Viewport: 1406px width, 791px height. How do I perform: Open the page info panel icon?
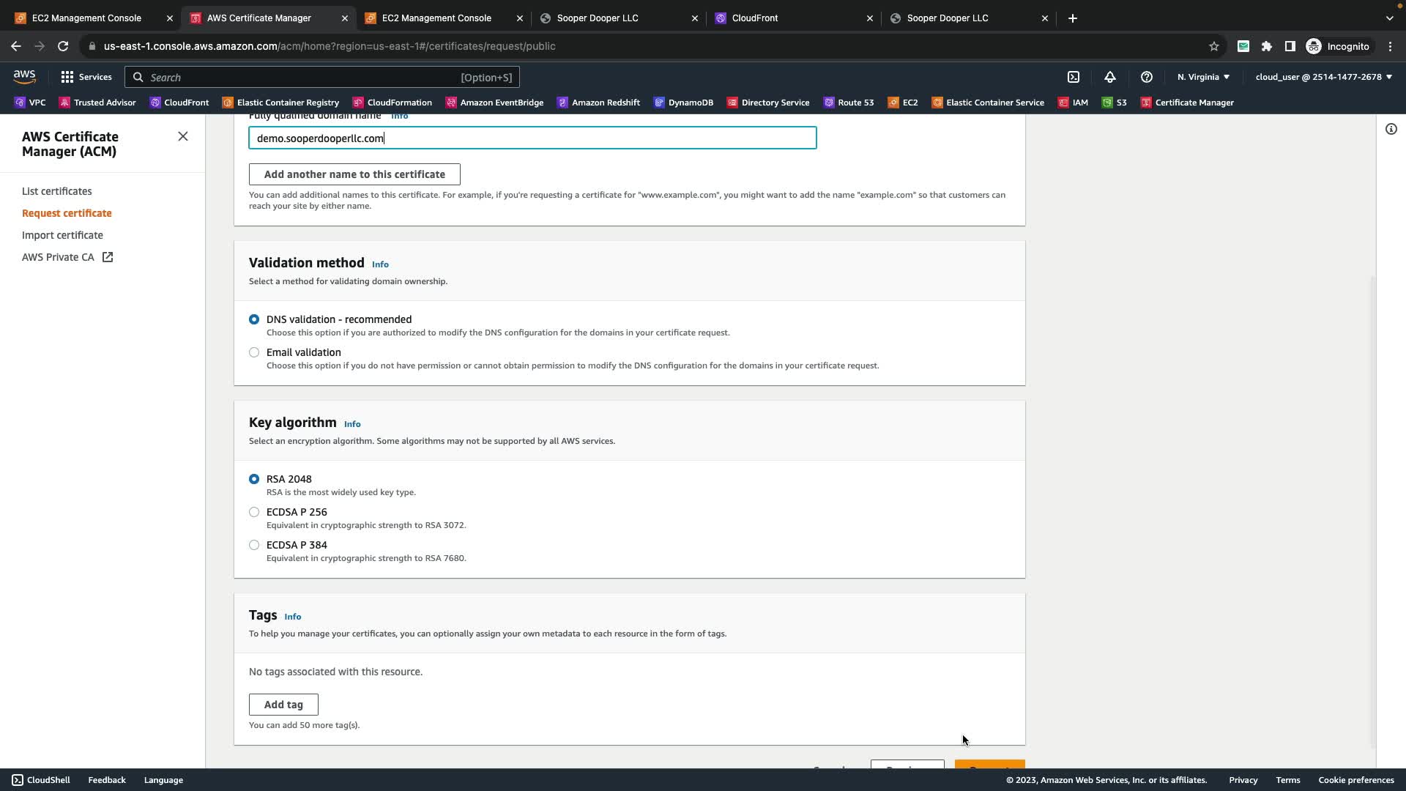[1391, 130]
